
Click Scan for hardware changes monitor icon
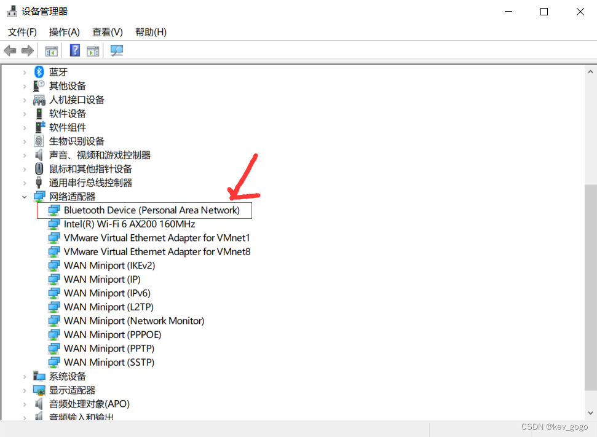point(116,50)
